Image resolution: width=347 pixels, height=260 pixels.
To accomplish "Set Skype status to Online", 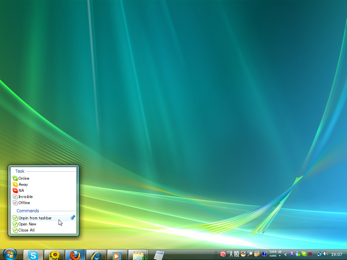I will 44,178.
